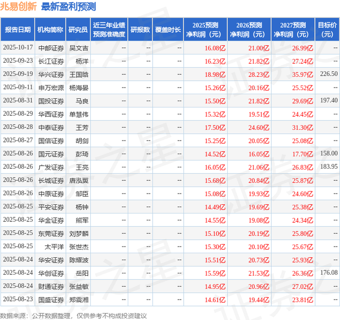Select 华创证券 institution cell
This screenshot has height=320, width=340.
[x=51, y=273]
